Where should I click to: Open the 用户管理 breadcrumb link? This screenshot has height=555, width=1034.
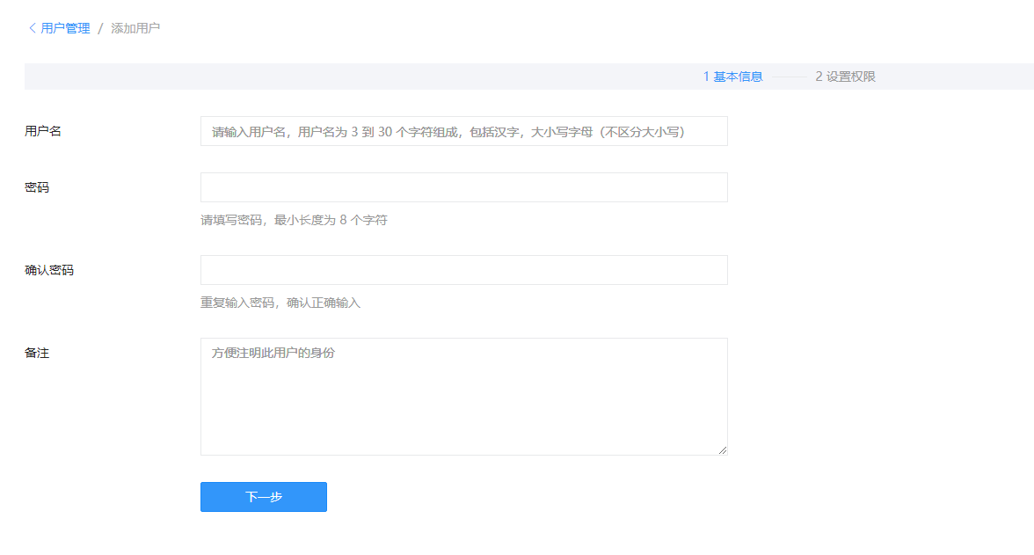[65, 28]
